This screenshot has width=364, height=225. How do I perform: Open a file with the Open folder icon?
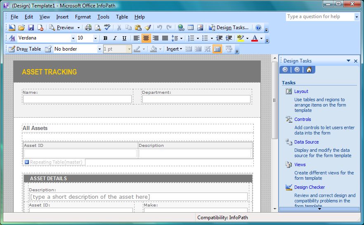pyautogui.click(x=21, y=28)
